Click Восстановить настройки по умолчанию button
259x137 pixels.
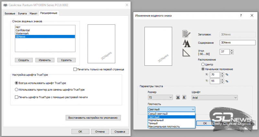[x=93, y=118]
